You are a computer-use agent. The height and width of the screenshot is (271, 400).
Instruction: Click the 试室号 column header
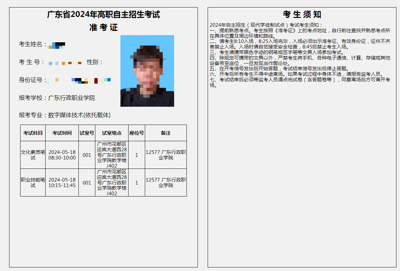tap(87, 133)
